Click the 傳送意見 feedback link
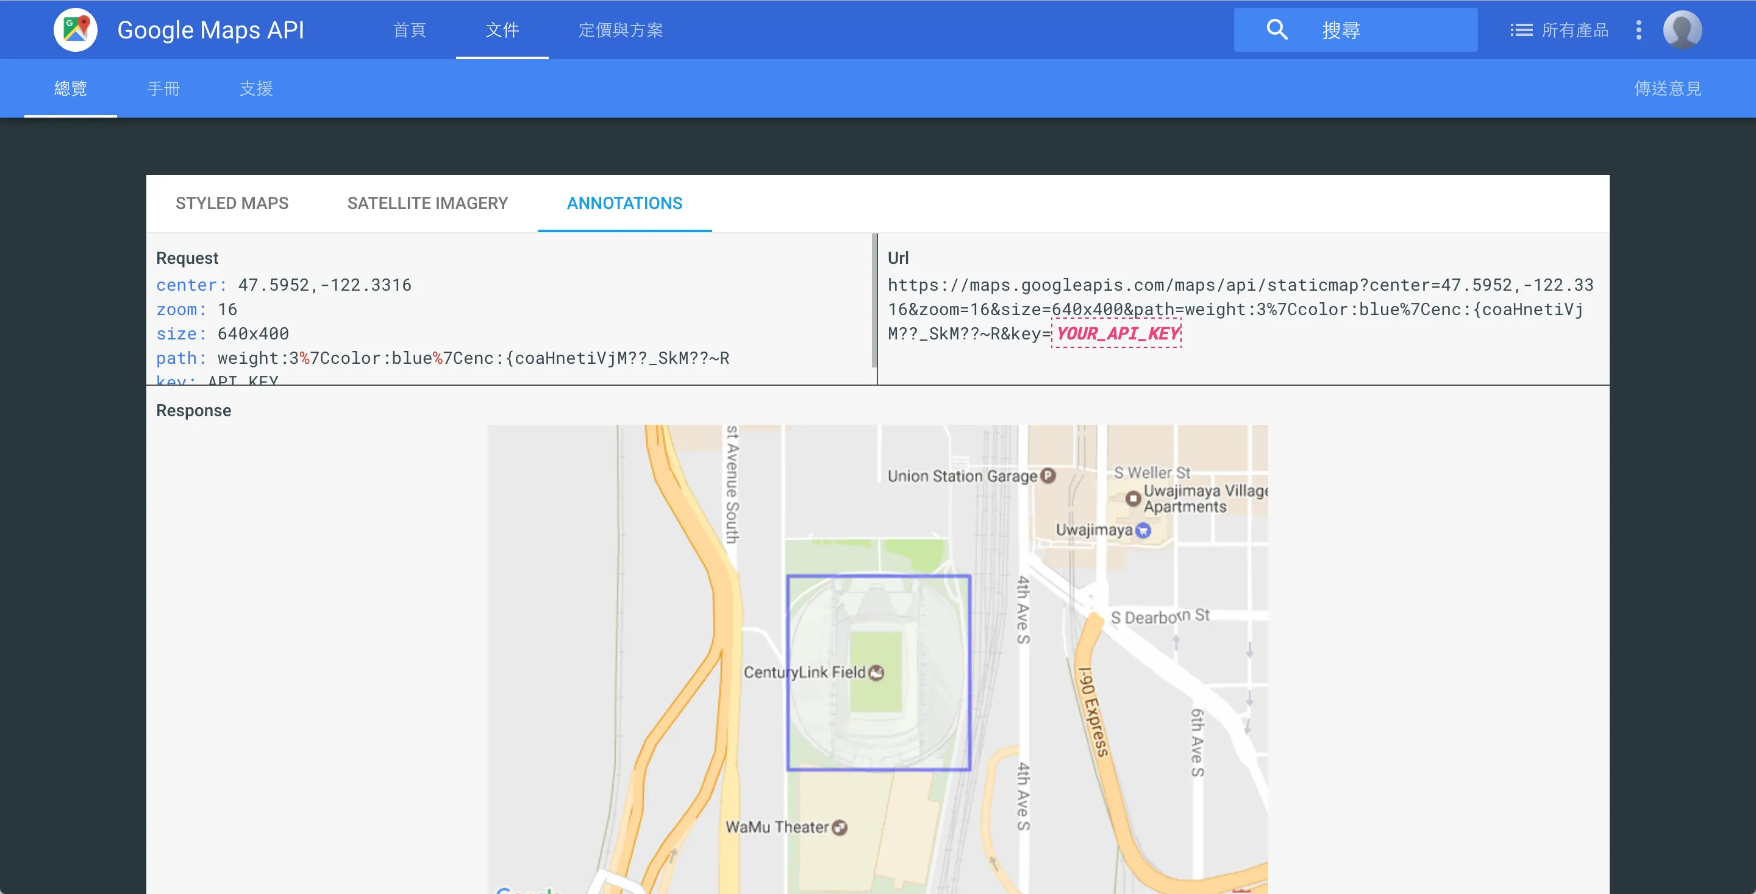The image size is (1756, 894). [1668, 88]
